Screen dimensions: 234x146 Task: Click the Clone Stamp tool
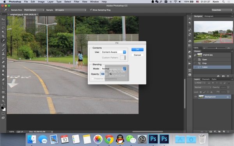[3, 53]
